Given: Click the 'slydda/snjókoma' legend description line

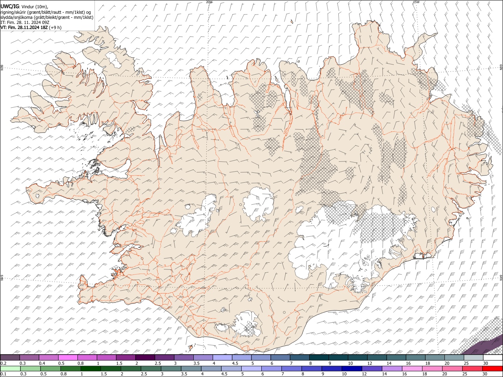Looking at the screenshot, I should point(47,17).
